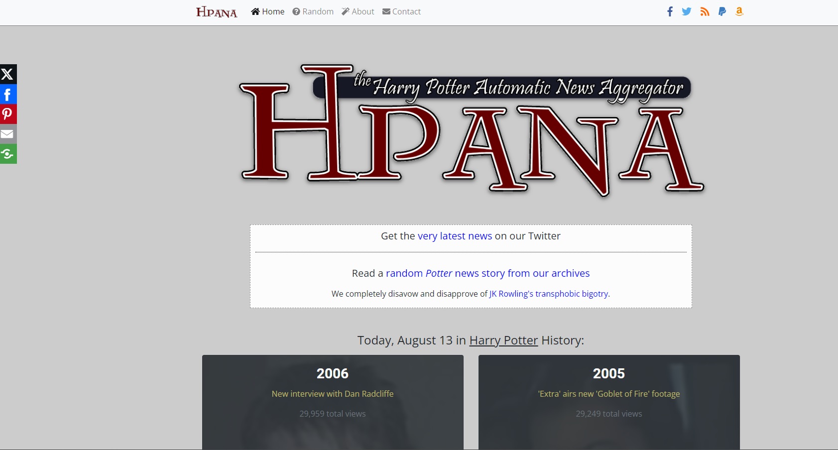Follow the 'very latest news' link
The width and height of the screenshot is (838, 450).
click(x=455, y=236)
